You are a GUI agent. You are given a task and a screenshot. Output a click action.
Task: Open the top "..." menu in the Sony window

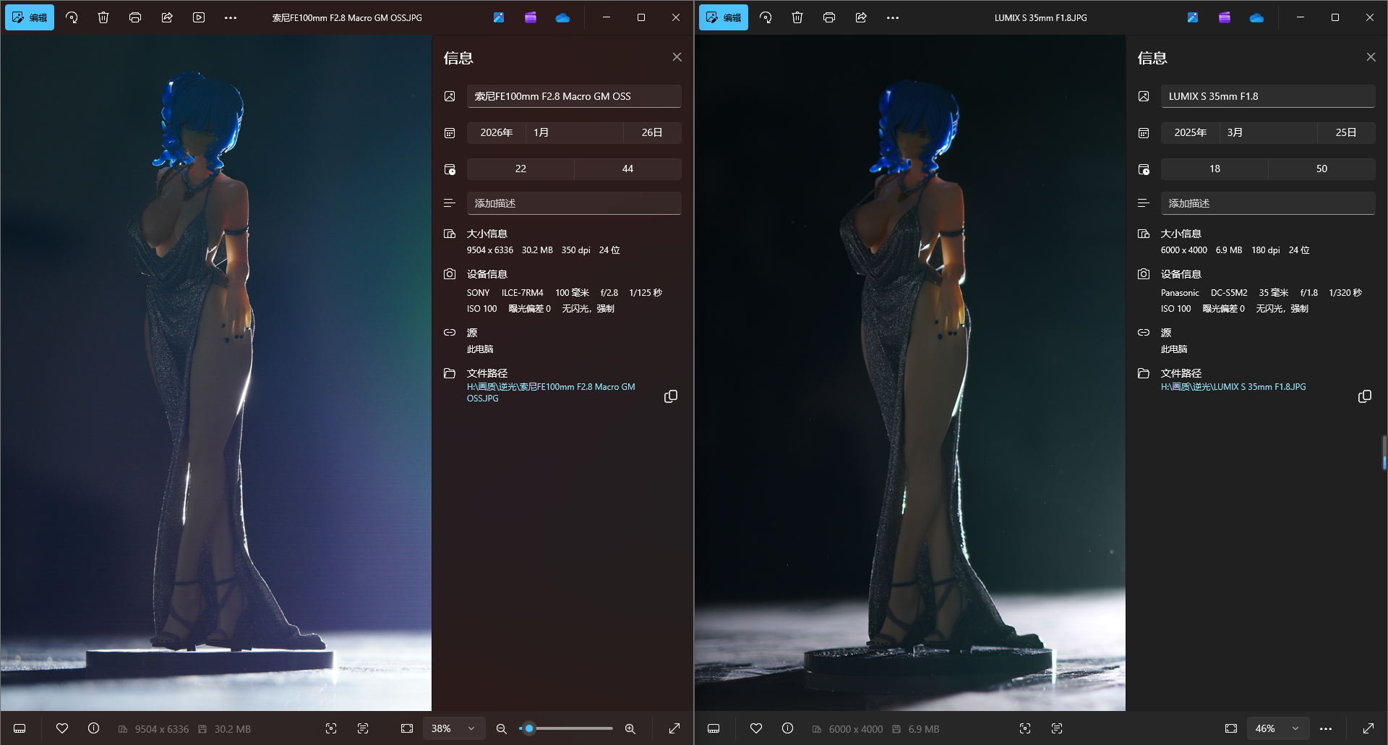coord(231,17)
